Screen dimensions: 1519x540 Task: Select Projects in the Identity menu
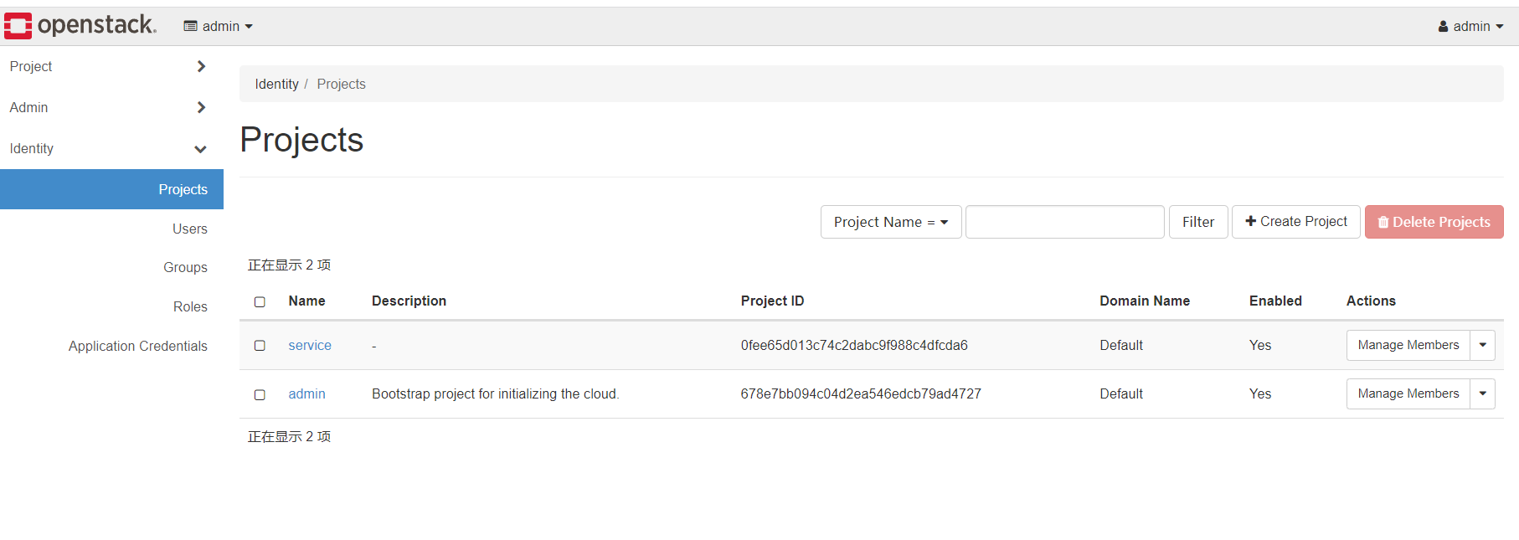coord(111,189)
